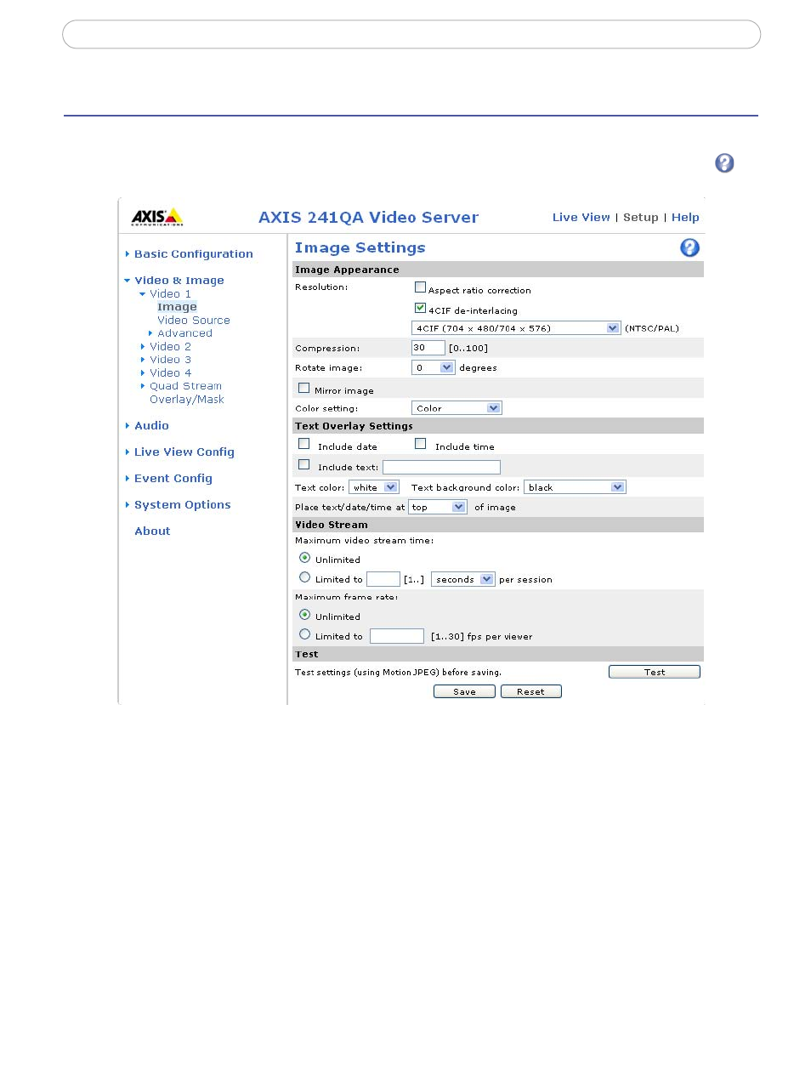
Task: Open the Color setting dropdown
Action: coord(457,408)
